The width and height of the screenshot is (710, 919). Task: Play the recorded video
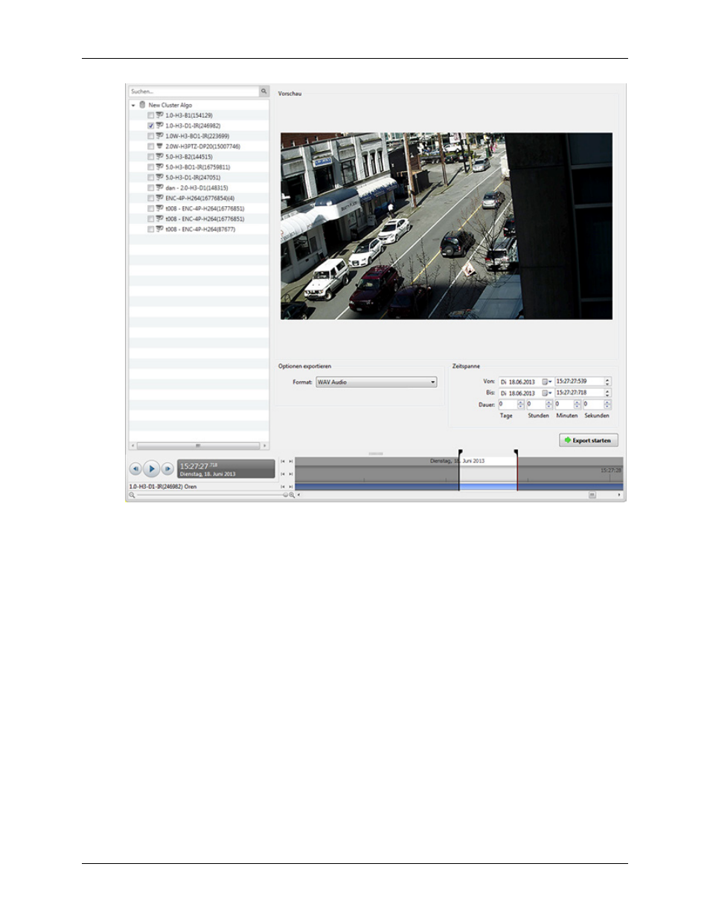151,469
